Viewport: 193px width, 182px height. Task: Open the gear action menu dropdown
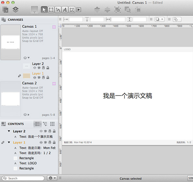click(x=52, y=178)
